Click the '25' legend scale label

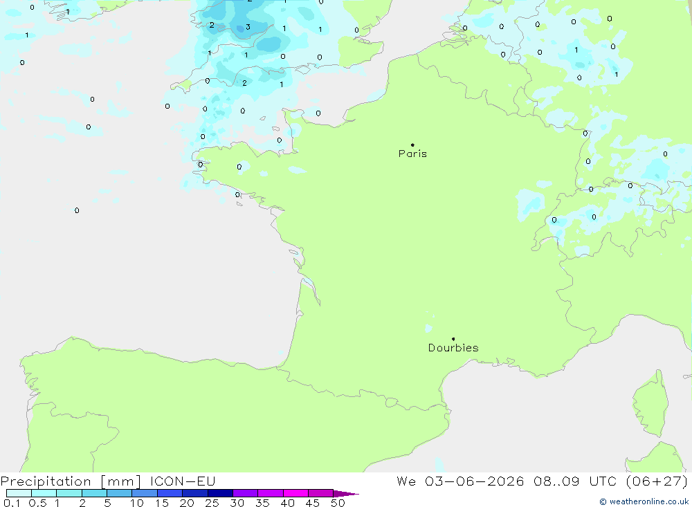[x=212, y=503]
